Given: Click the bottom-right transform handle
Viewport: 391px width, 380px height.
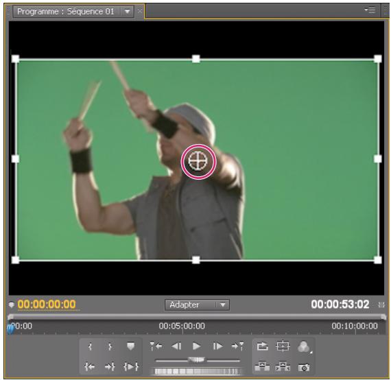Looking at the screenshot, I should pyautogui.click(x=378, y=260).
